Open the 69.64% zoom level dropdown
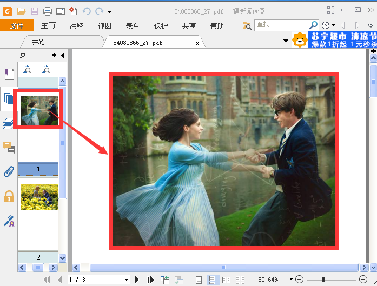 click(x=291, y=280)
